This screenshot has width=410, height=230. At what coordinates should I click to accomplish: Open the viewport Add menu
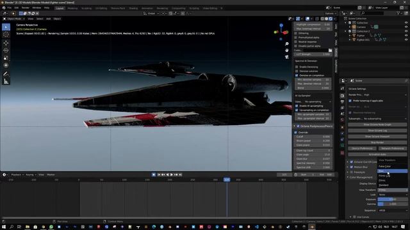click(x=49, y=19)
